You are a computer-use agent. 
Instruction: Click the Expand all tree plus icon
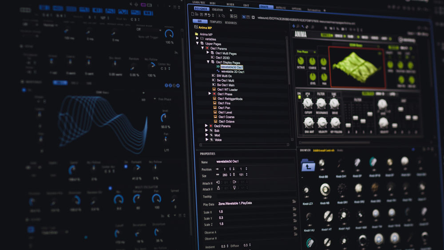click(232, 16)
